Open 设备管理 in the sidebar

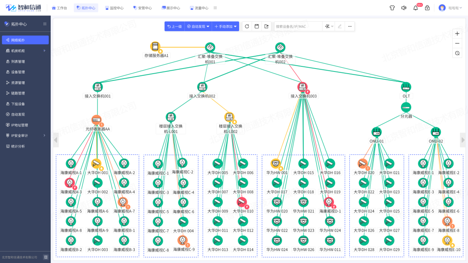point(26,72)
